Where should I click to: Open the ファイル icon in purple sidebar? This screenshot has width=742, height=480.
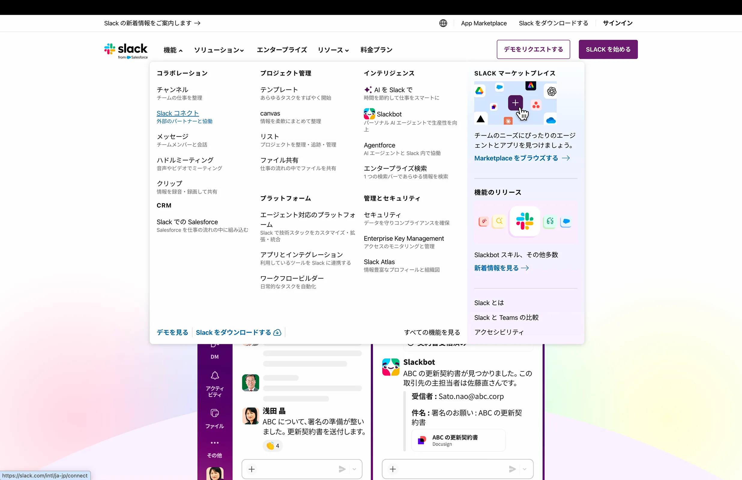click(x=215, y=413)
